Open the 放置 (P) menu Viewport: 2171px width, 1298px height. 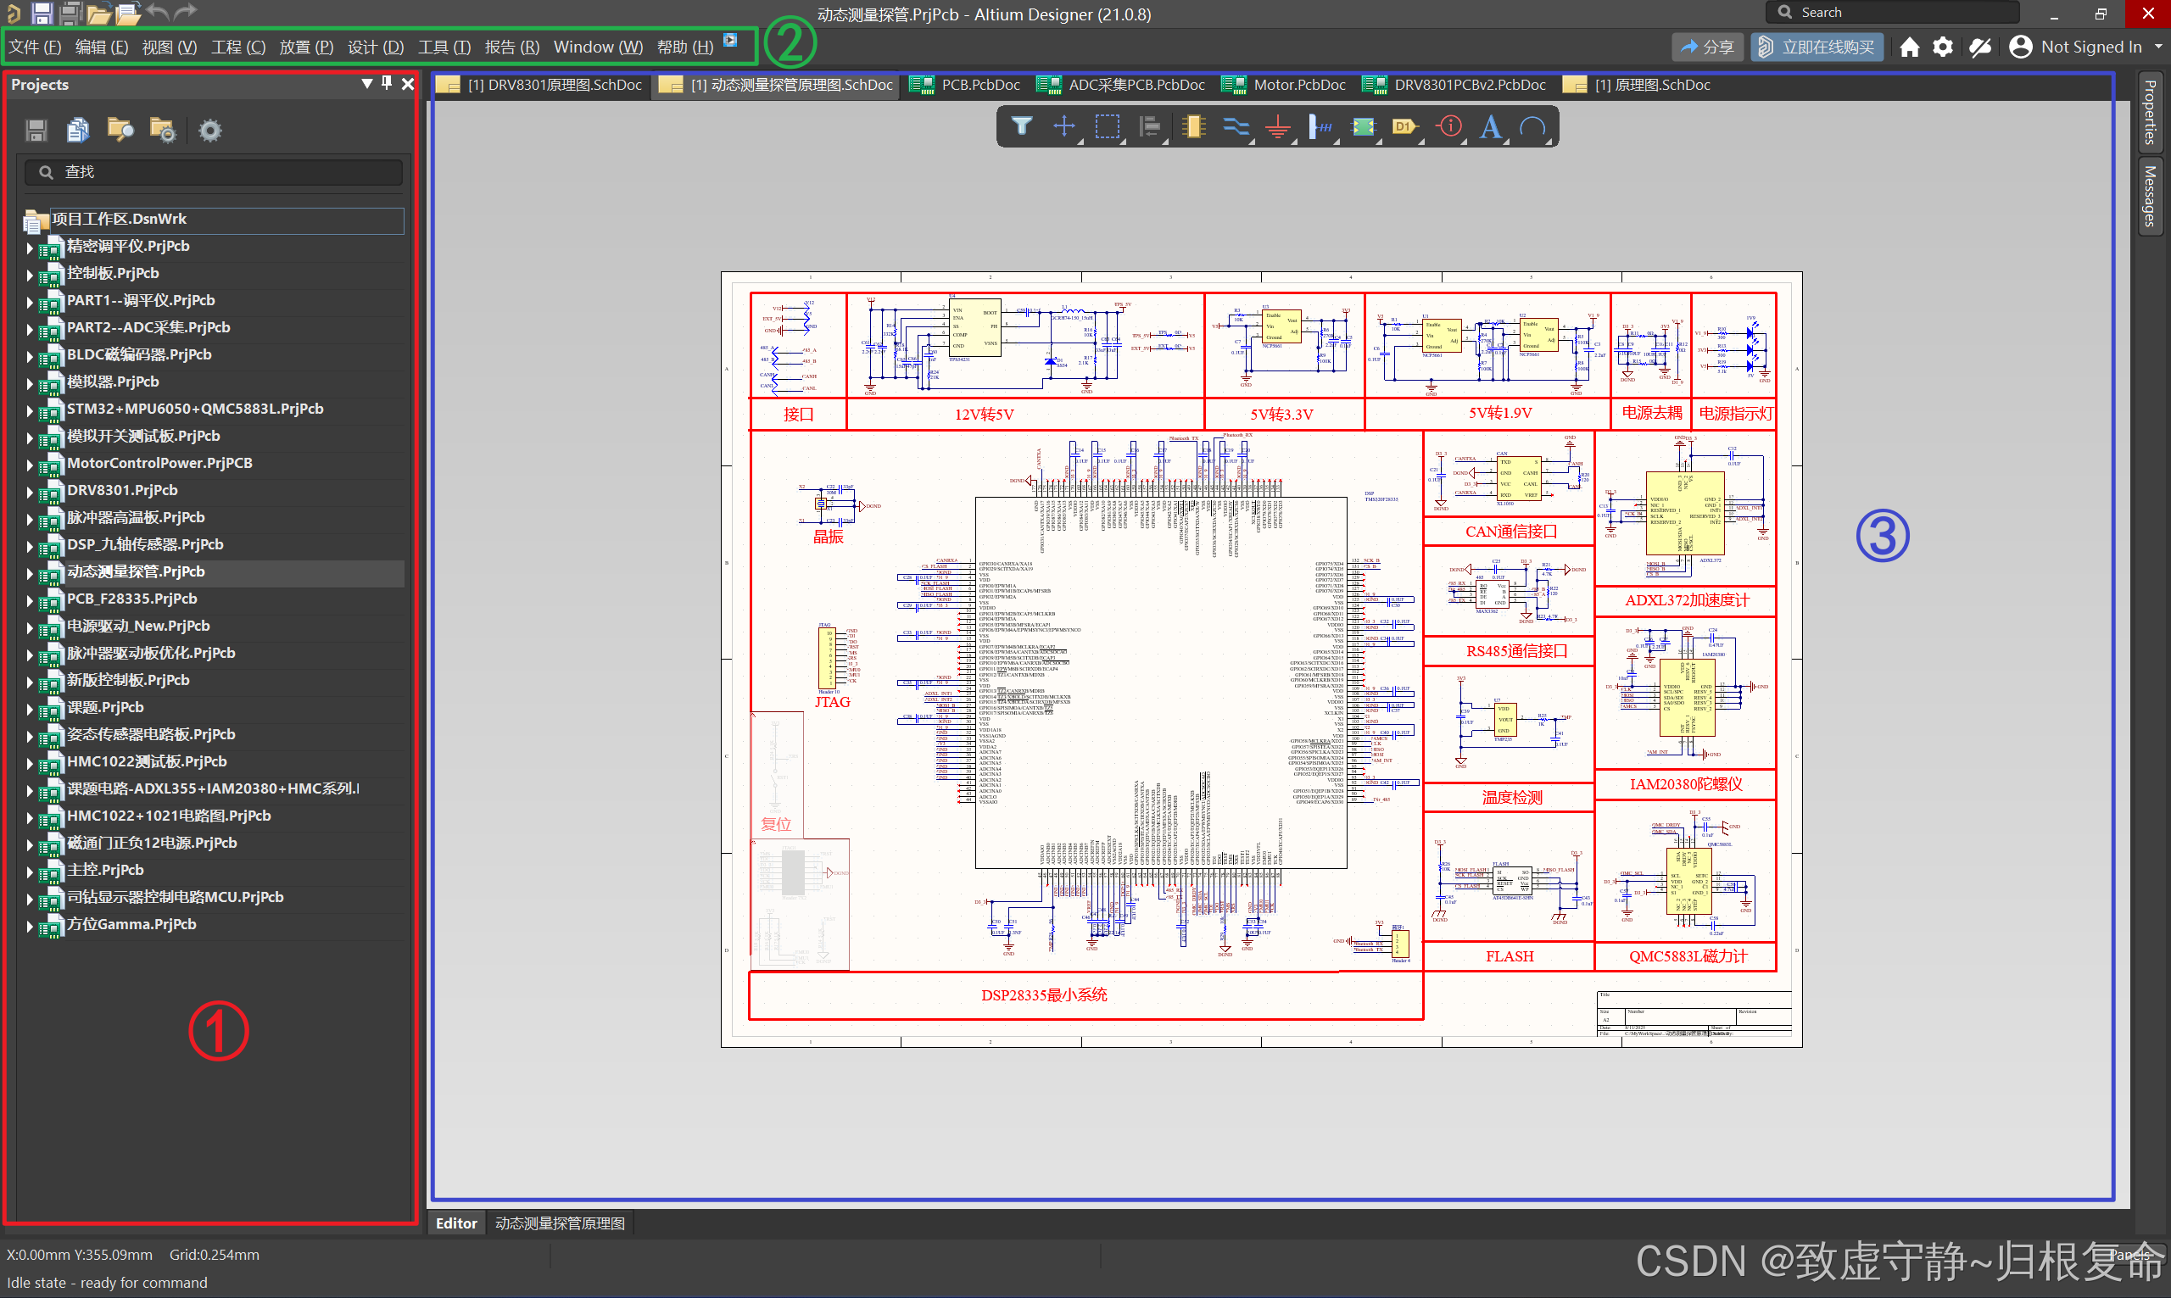coord(306,47)
